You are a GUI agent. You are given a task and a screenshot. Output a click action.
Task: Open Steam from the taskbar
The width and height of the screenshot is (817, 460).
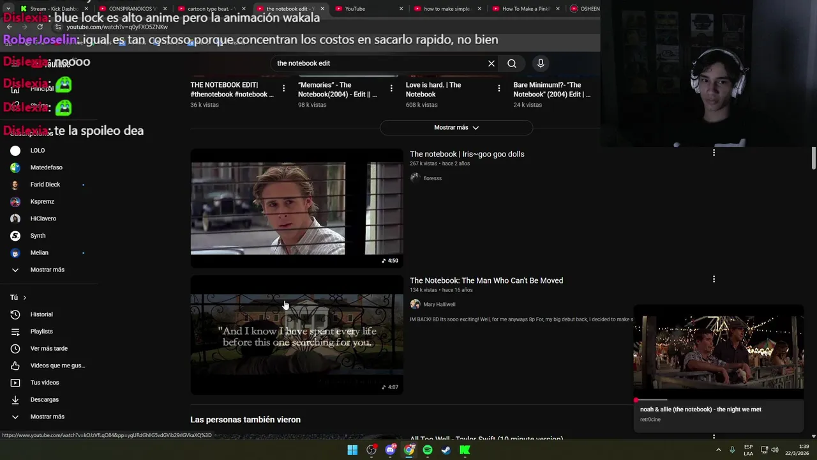tap(446, 450)
